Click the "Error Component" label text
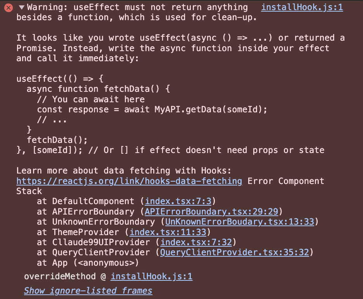 point(285,181)
